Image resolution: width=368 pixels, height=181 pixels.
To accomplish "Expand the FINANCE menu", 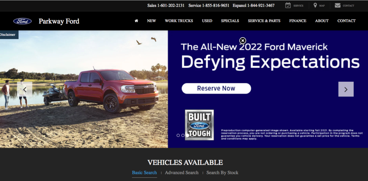I will click(298, 21).
